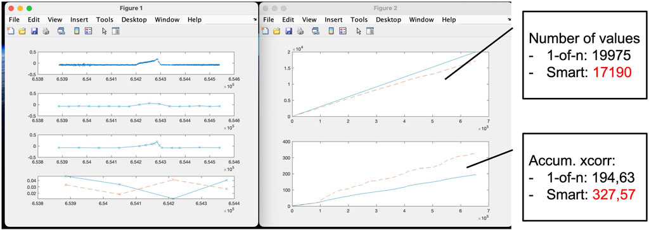Viewport: 649px width, 230px height.
Task: Close Figure 1 with red button
Action: (11, 8)
